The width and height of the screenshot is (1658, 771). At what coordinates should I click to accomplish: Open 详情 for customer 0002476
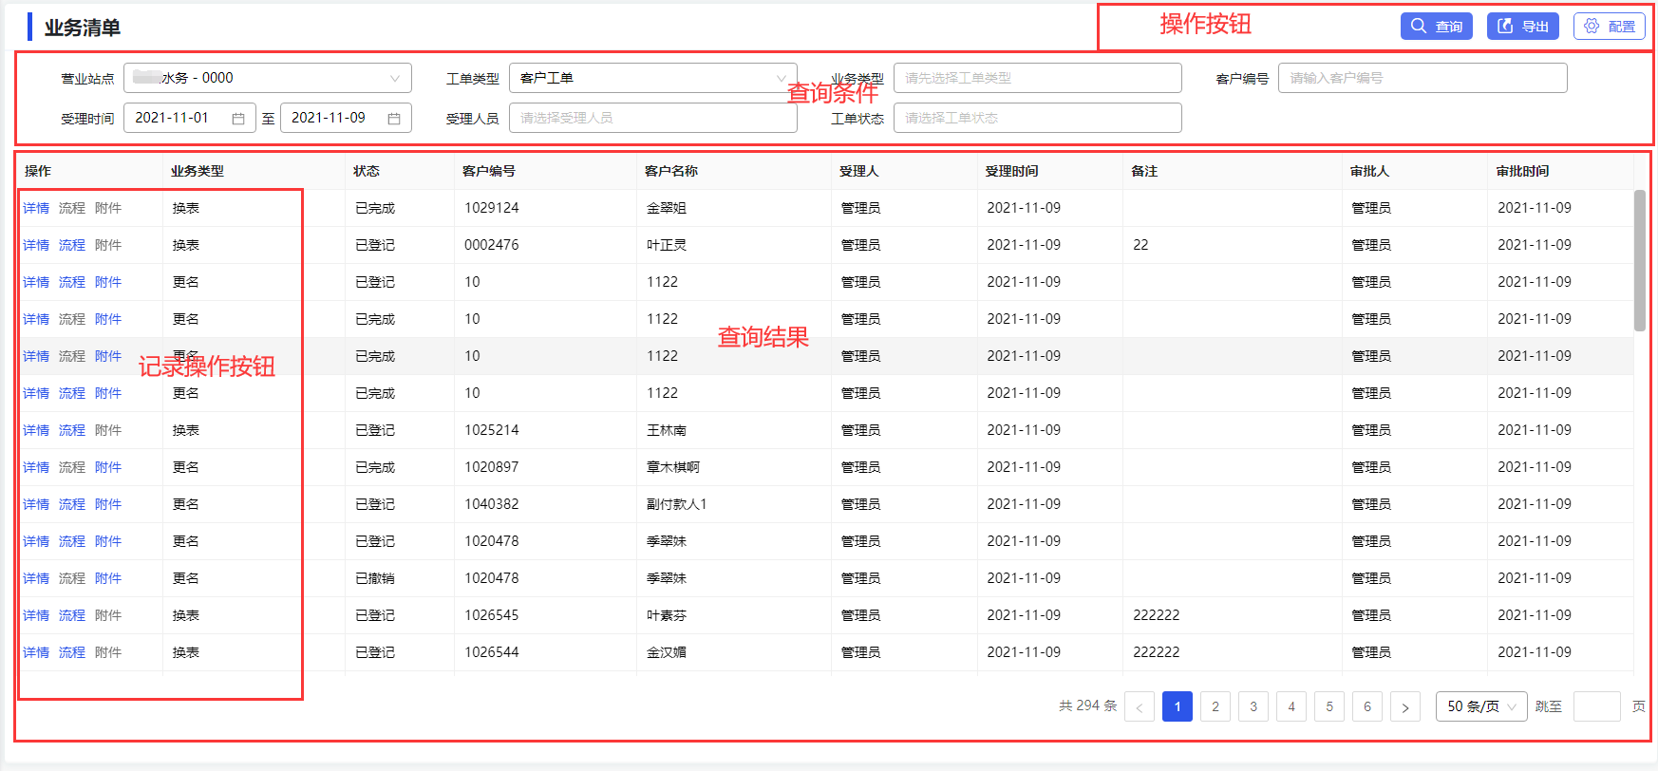coord(36,245)
